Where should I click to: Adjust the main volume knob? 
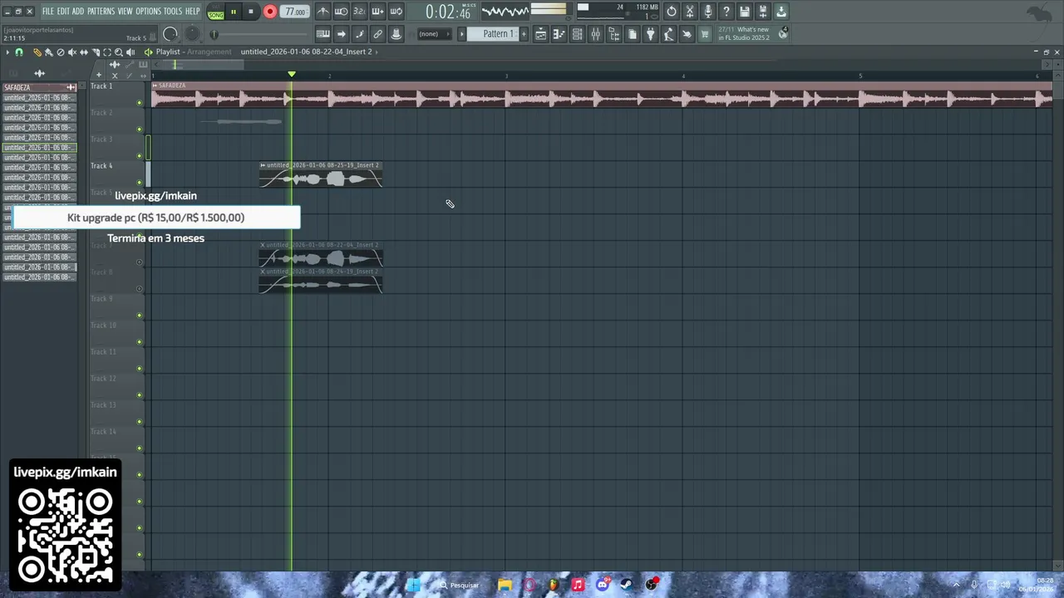click(170, 34)
